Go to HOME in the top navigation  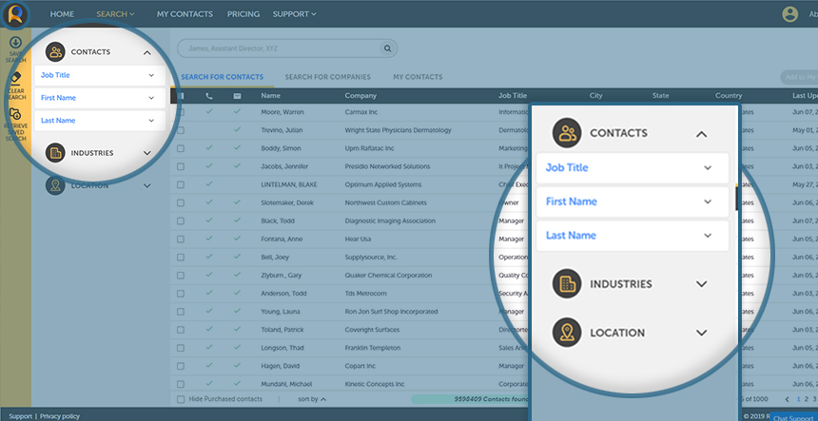(x=62, y=14)
